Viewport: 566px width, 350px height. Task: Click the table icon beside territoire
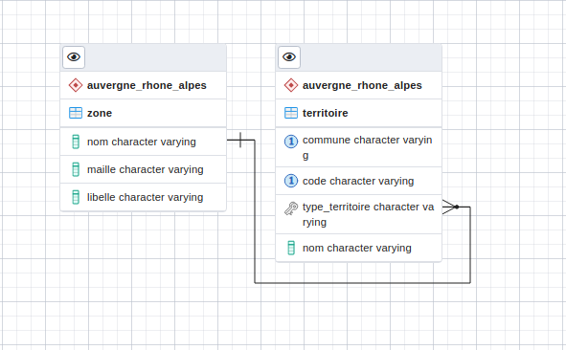coord(291,113)
